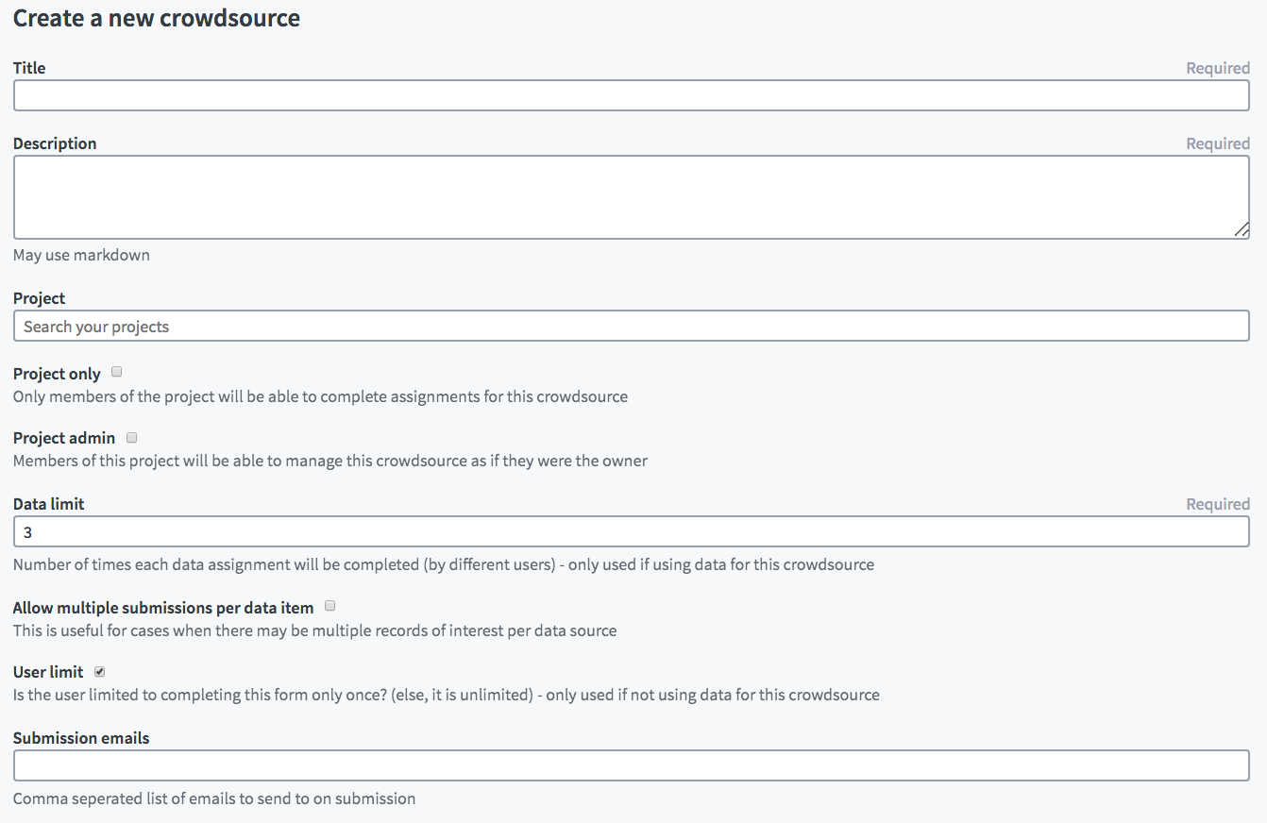
Task: Click the Project field label
Action: point(39,298)
